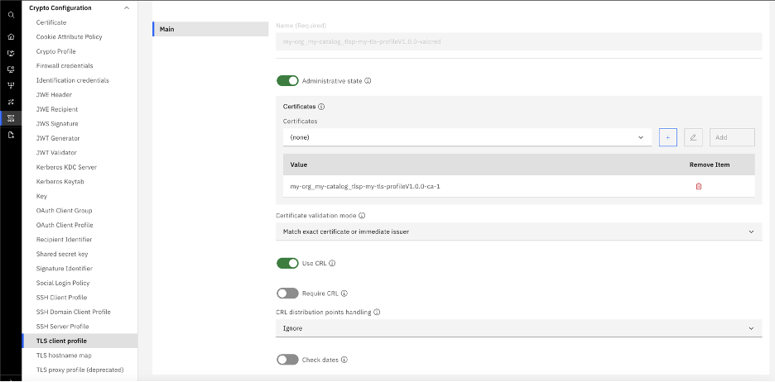Open TLS hostname map in the sidebar
This screenshot has height=382, width=775.
tap(64, 356)
